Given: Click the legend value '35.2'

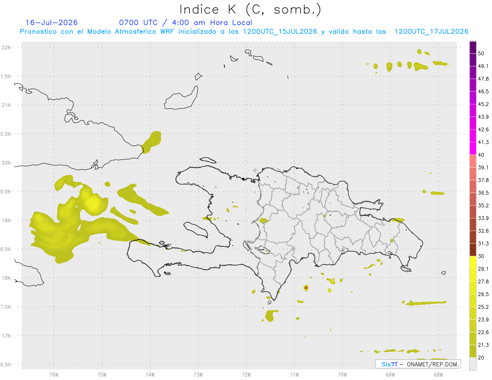Looking at the screenshot, I should (x=483, y=205).
